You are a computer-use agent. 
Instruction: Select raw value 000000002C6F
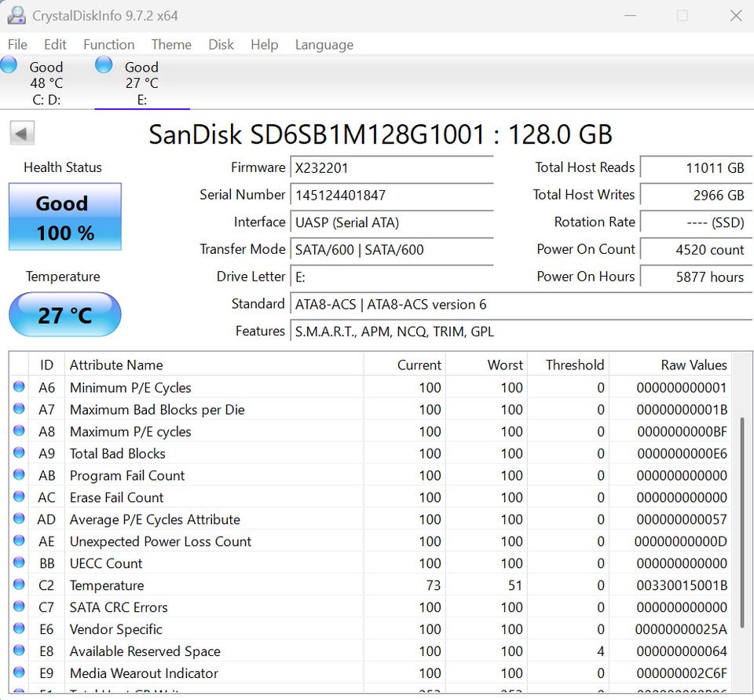coord(682,673)
